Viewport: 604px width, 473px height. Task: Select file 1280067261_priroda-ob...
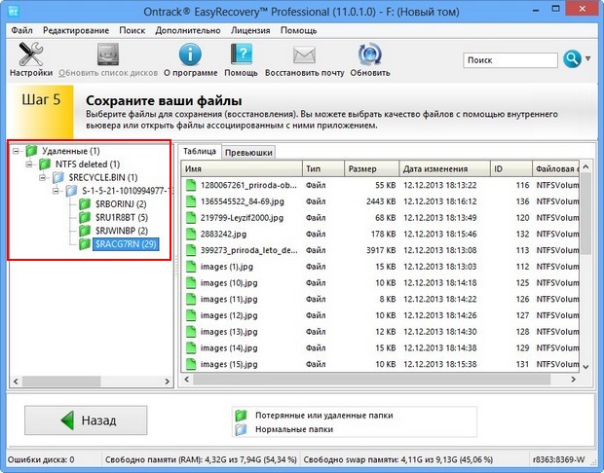(248, 185)
